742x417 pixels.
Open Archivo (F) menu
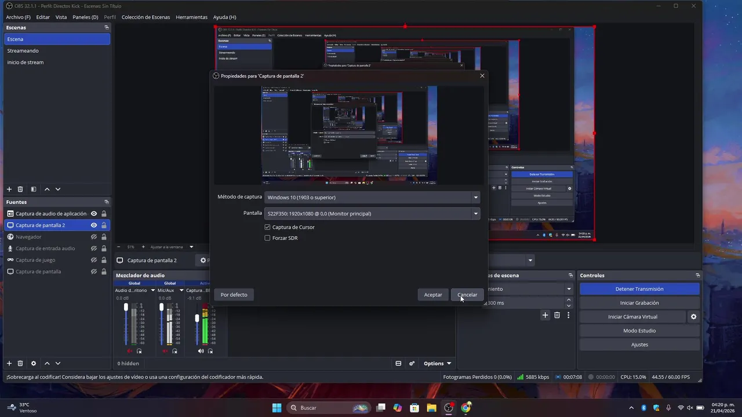click(x=19, y=17)
